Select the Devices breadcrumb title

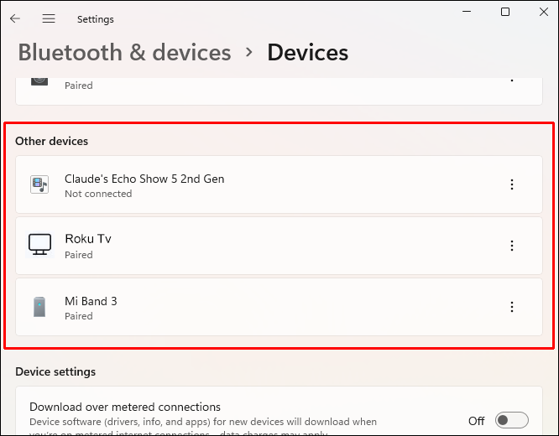coord(307,52)
